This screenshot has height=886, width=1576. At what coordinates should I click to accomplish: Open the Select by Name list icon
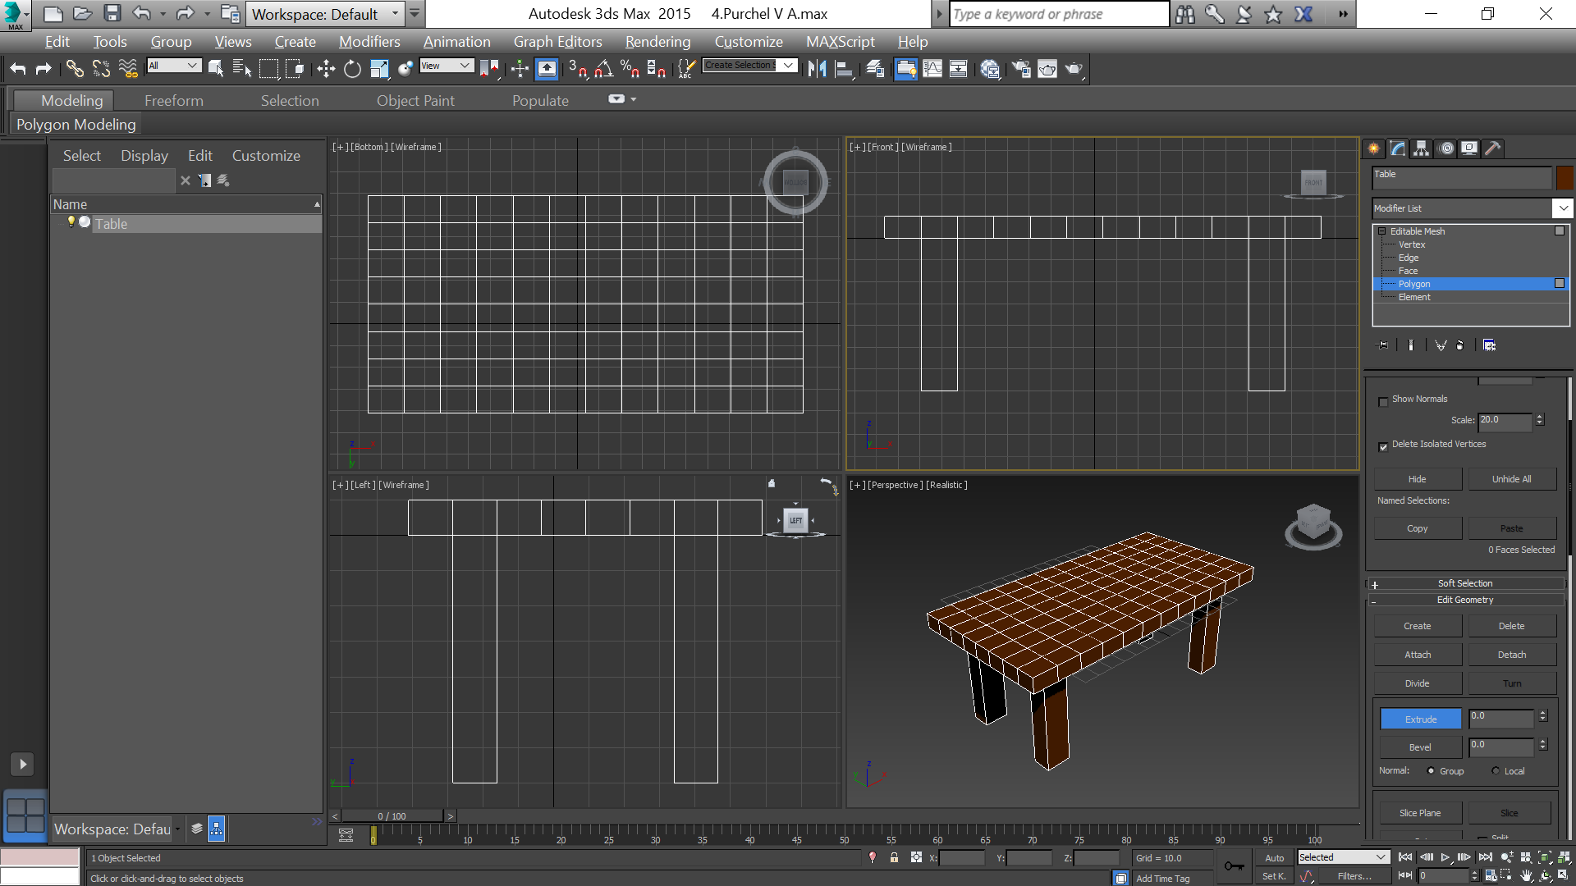point(242,69)
